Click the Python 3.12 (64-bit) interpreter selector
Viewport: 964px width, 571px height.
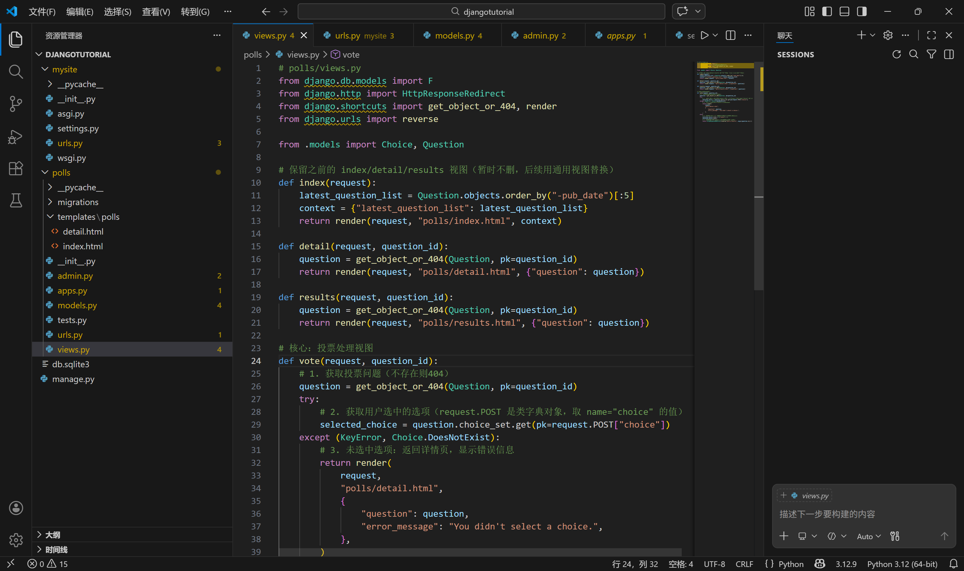pyautogui.click(x=902, y=564)
